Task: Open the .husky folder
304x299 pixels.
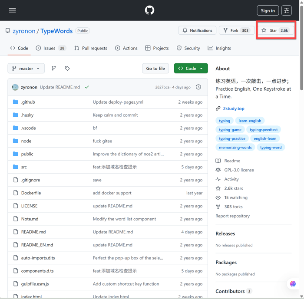Action: click(x=27, y=115)
